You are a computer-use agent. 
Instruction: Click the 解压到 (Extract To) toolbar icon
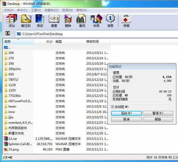(26, 21)
